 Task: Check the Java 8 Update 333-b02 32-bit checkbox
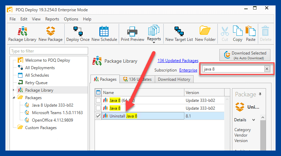click(x=98, y=108)
